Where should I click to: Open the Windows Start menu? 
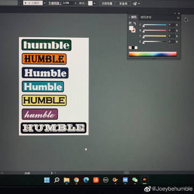[x=47, y=180]
